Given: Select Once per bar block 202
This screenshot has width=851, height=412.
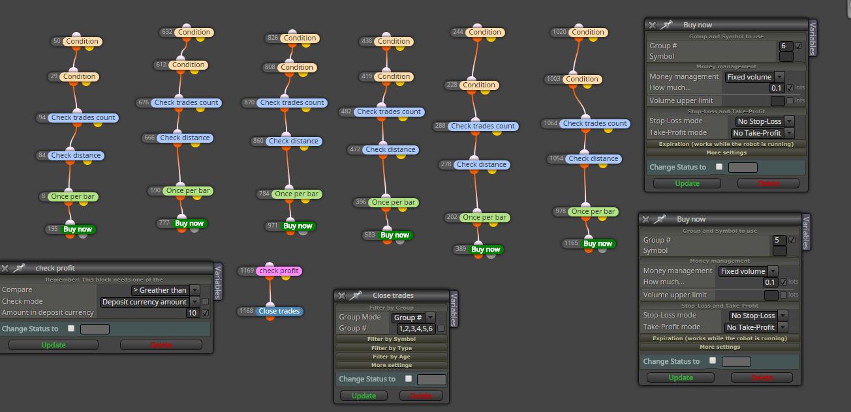Looking at the screenshot, I should pos(484,217).
